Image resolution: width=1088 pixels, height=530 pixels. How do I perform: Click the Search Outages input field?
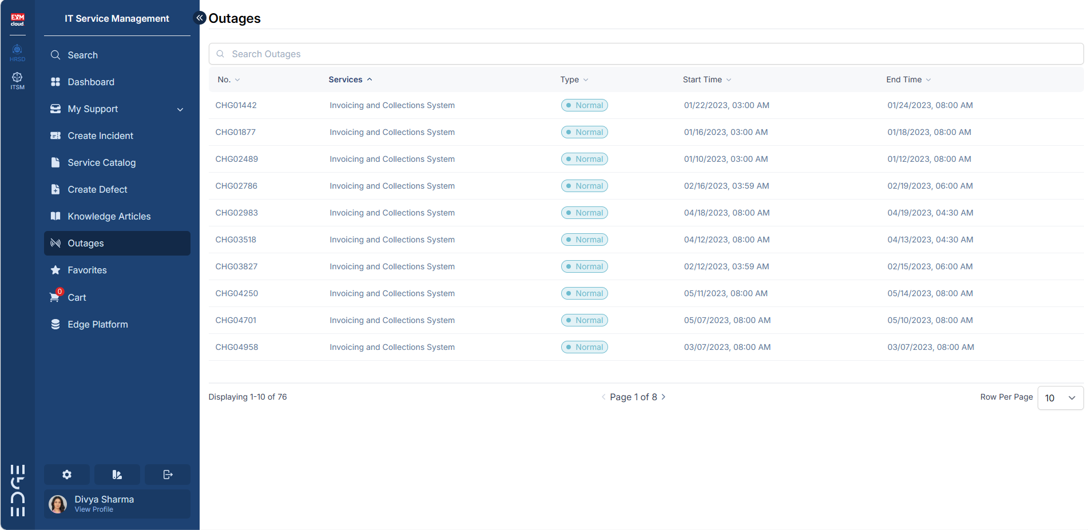pos(645,54)
